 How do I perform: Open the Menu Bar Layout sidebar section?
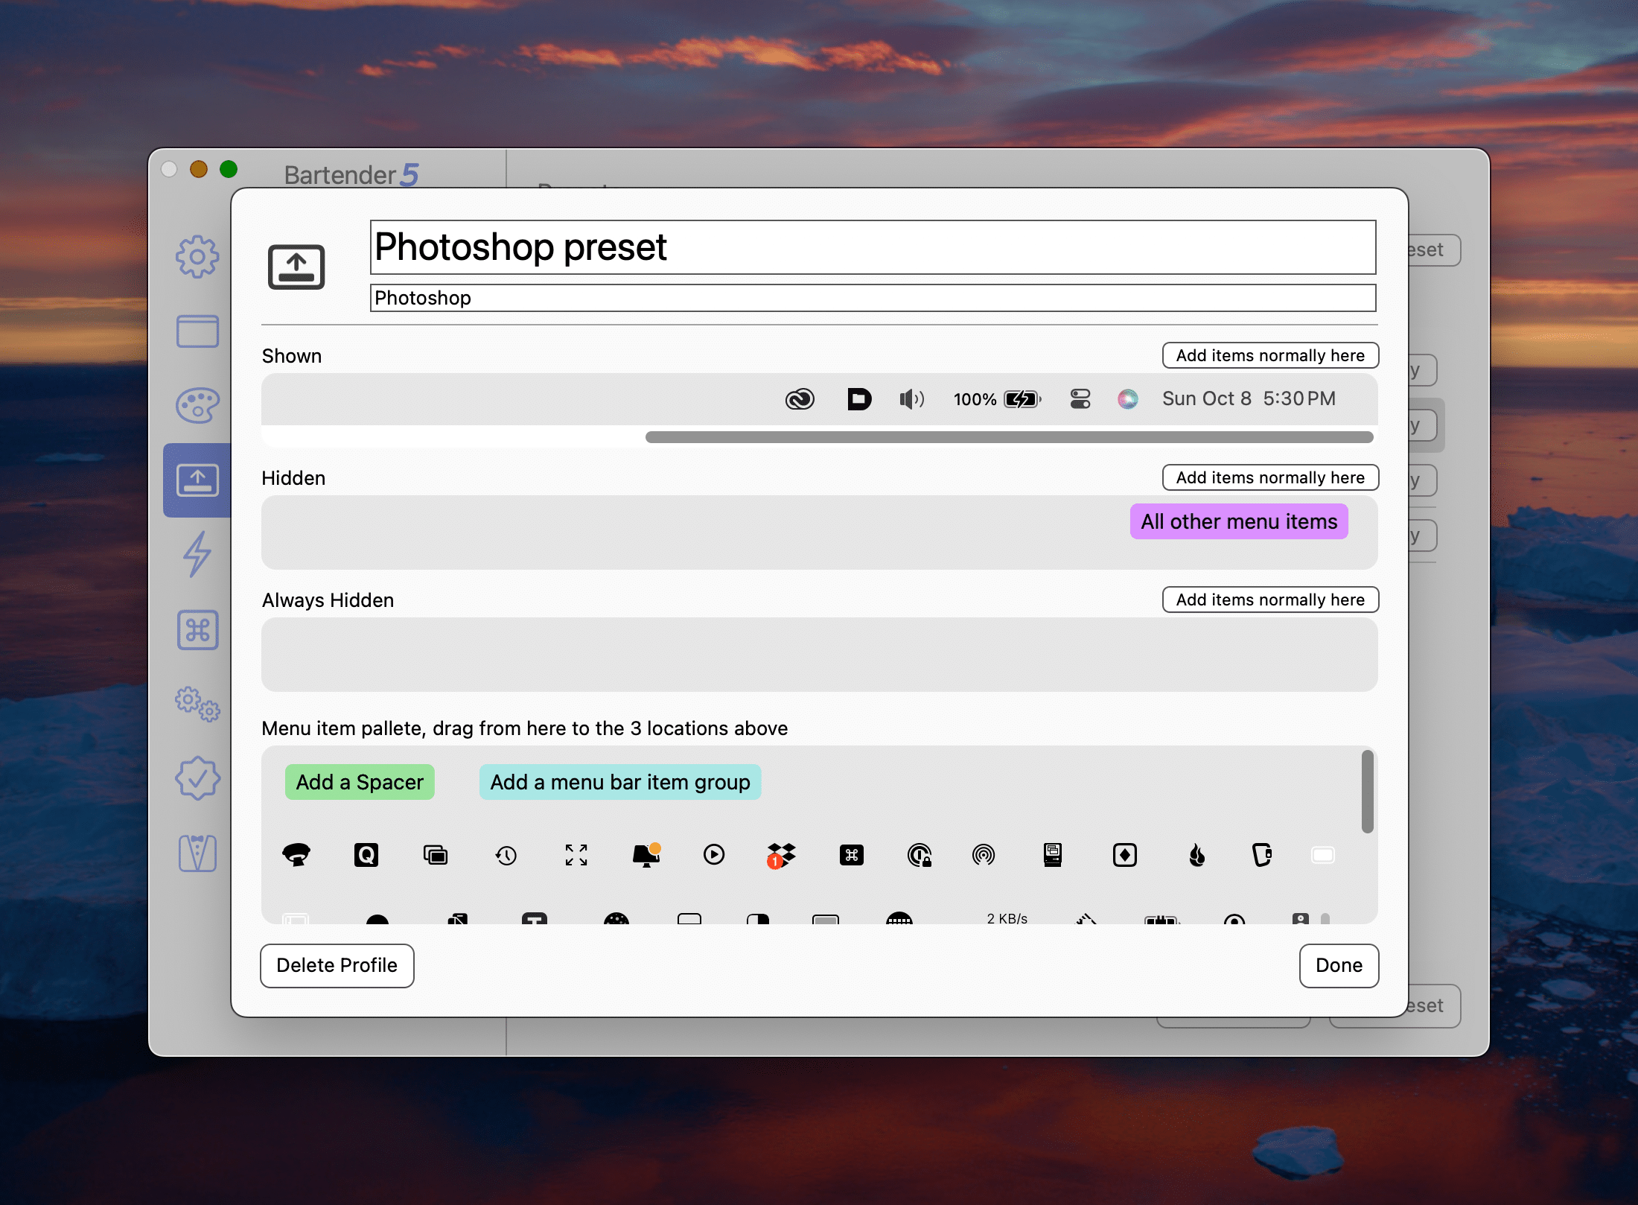coord(197,331)
